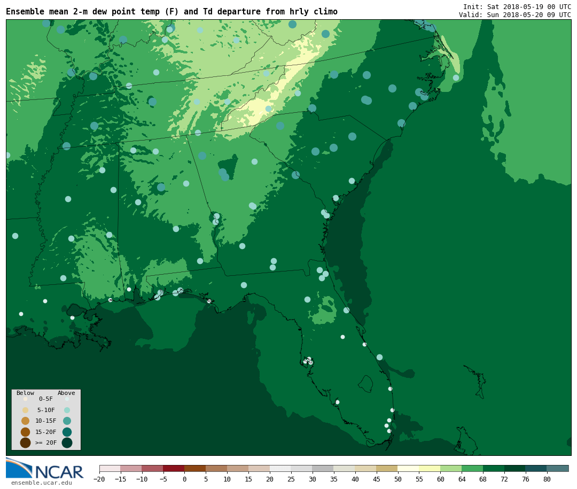Select the dark red colorbar swatch between -5 and 0
The image size is (577, 489).
(x=174, y=468)
